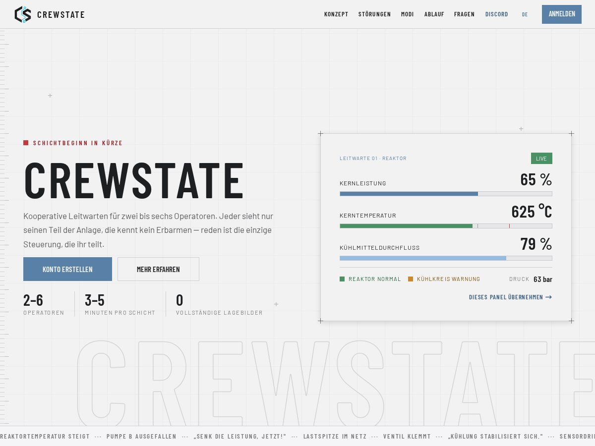Open the Fragen navigation item
The height and width of the screenshot is (446, 595).
(465, 14)
